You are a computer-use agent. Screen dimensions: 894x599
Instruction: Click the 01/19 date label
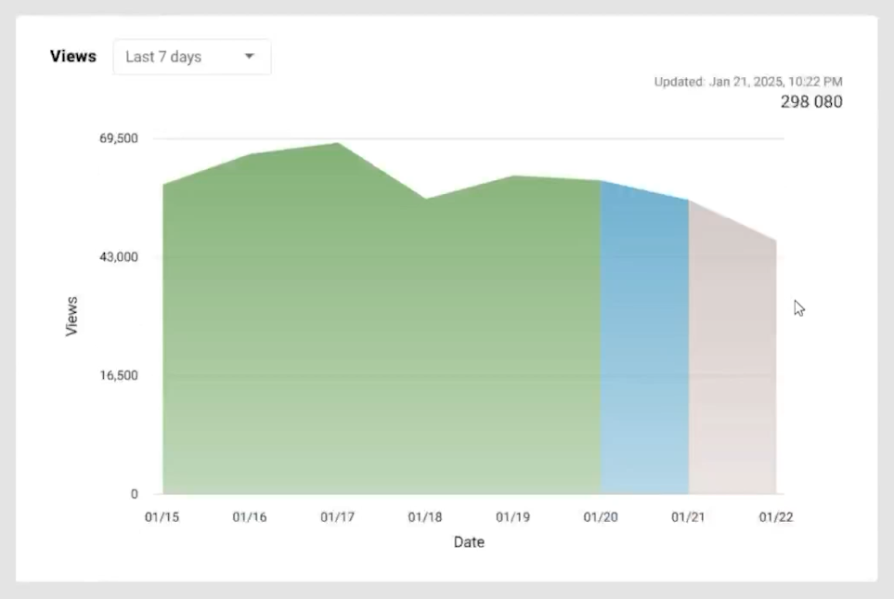point(512,517)
